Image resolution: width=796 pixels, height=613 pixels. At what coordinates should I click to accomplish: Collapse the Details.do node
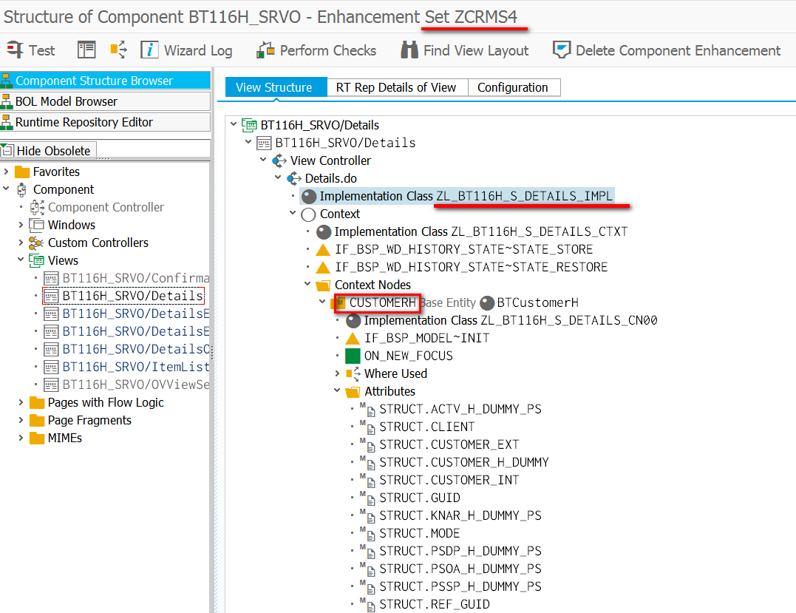(x=278, y=177)
